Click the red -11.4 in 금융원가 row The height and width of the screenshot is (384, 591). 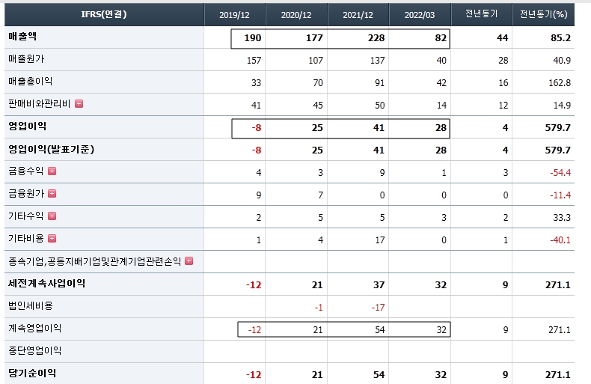(560, 195)
